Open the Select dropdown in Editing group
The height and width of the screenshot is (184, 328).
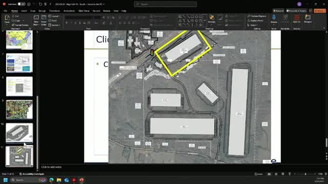point(253,25)
